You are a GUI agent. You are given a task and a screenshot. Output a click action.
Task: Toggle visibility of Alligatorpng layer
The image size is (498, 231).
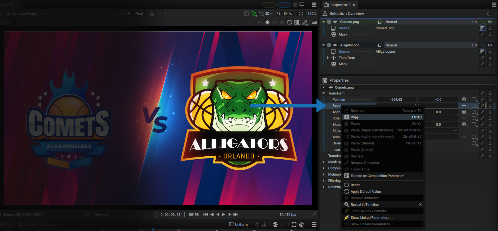coord(490,45)
